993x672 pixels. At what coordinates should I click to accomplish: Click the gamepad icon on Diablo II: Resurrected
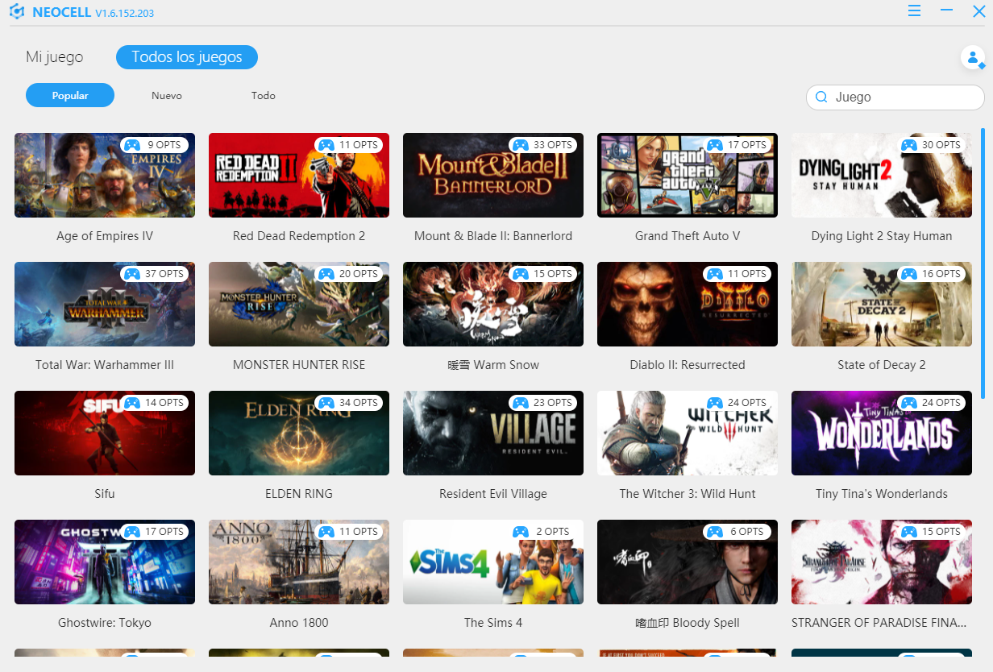(x=715, y=274)
